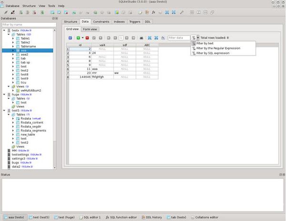The height and width of the screenshot is (221, 286).
Task: Open the Database menu
Action: pos(12,6)
